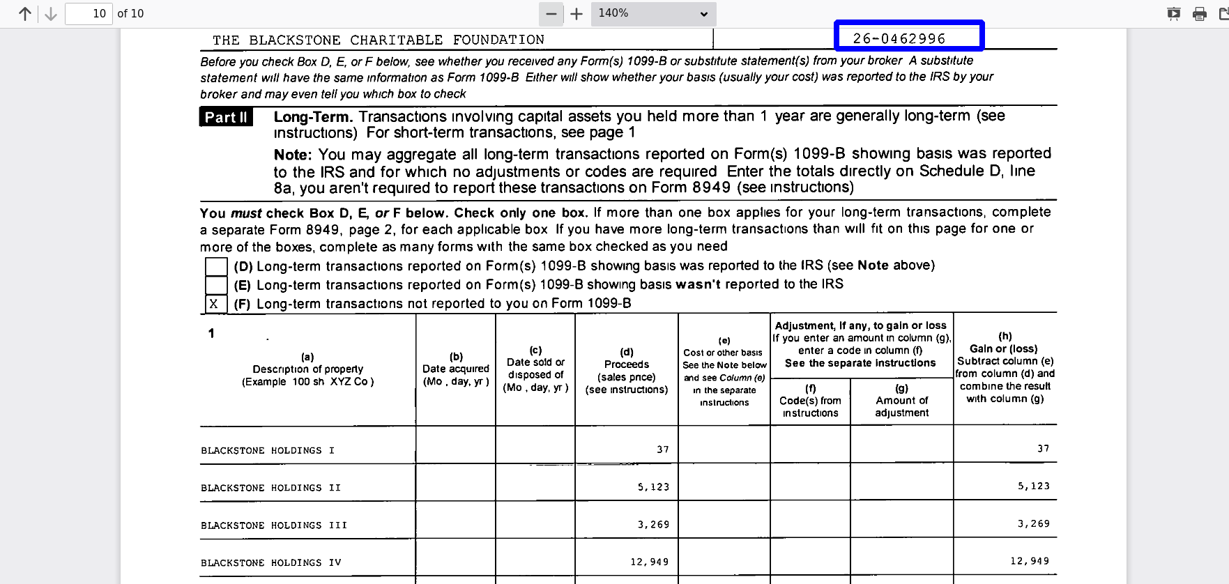Viewport: 1229px width, 584px height.
Task: Click column header (b) Date acquired
Action: 456,369
